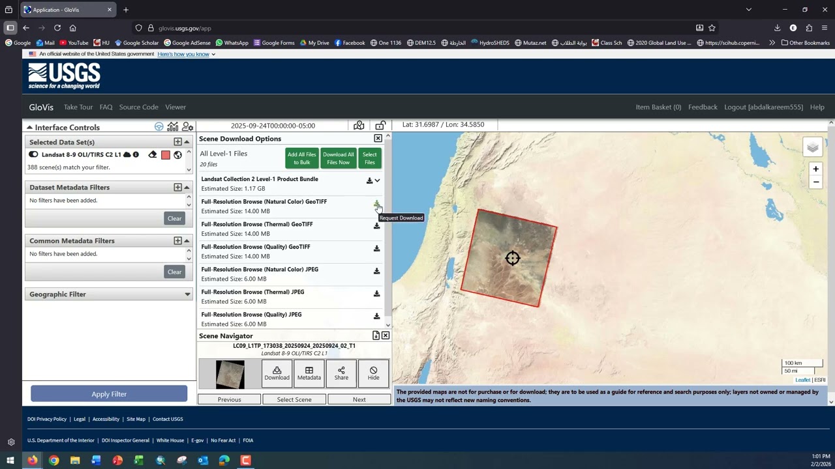Go to the Previous scene
Viewport: 835px width, 469px height.
(x=229, y=399)
